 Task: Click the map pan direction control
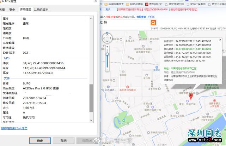(x=107, y=38)
